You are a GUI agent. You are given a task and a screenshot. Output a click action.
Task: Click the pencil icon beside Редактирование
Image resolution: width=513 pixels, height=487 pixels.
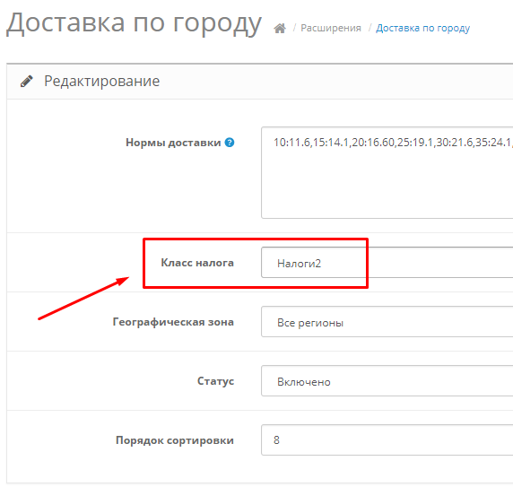(x=27, y=81)
